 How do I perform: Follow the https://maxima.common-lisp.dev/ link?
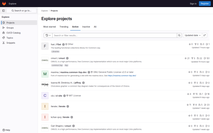pyautogui.click(x=122, y=76)
